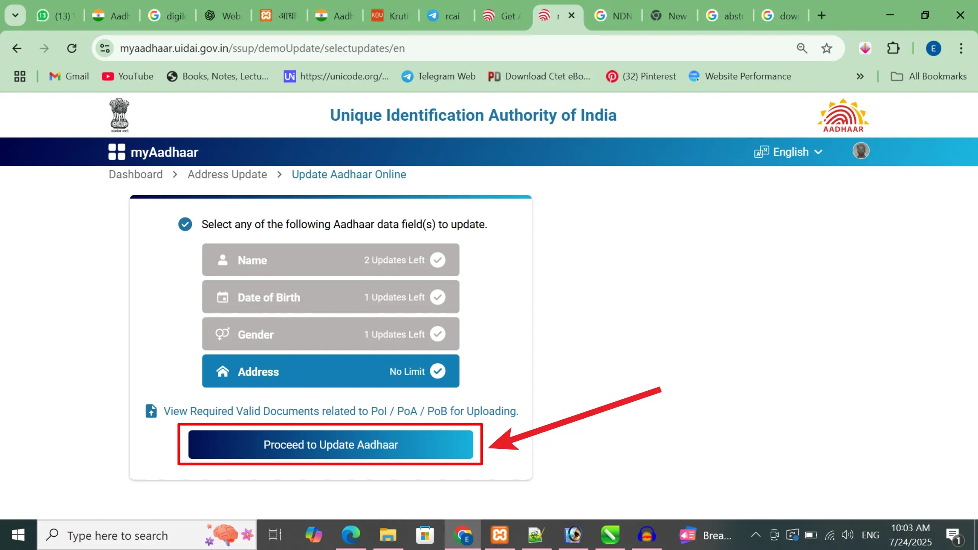Open File Explorer from taskbar

(388, 535)
